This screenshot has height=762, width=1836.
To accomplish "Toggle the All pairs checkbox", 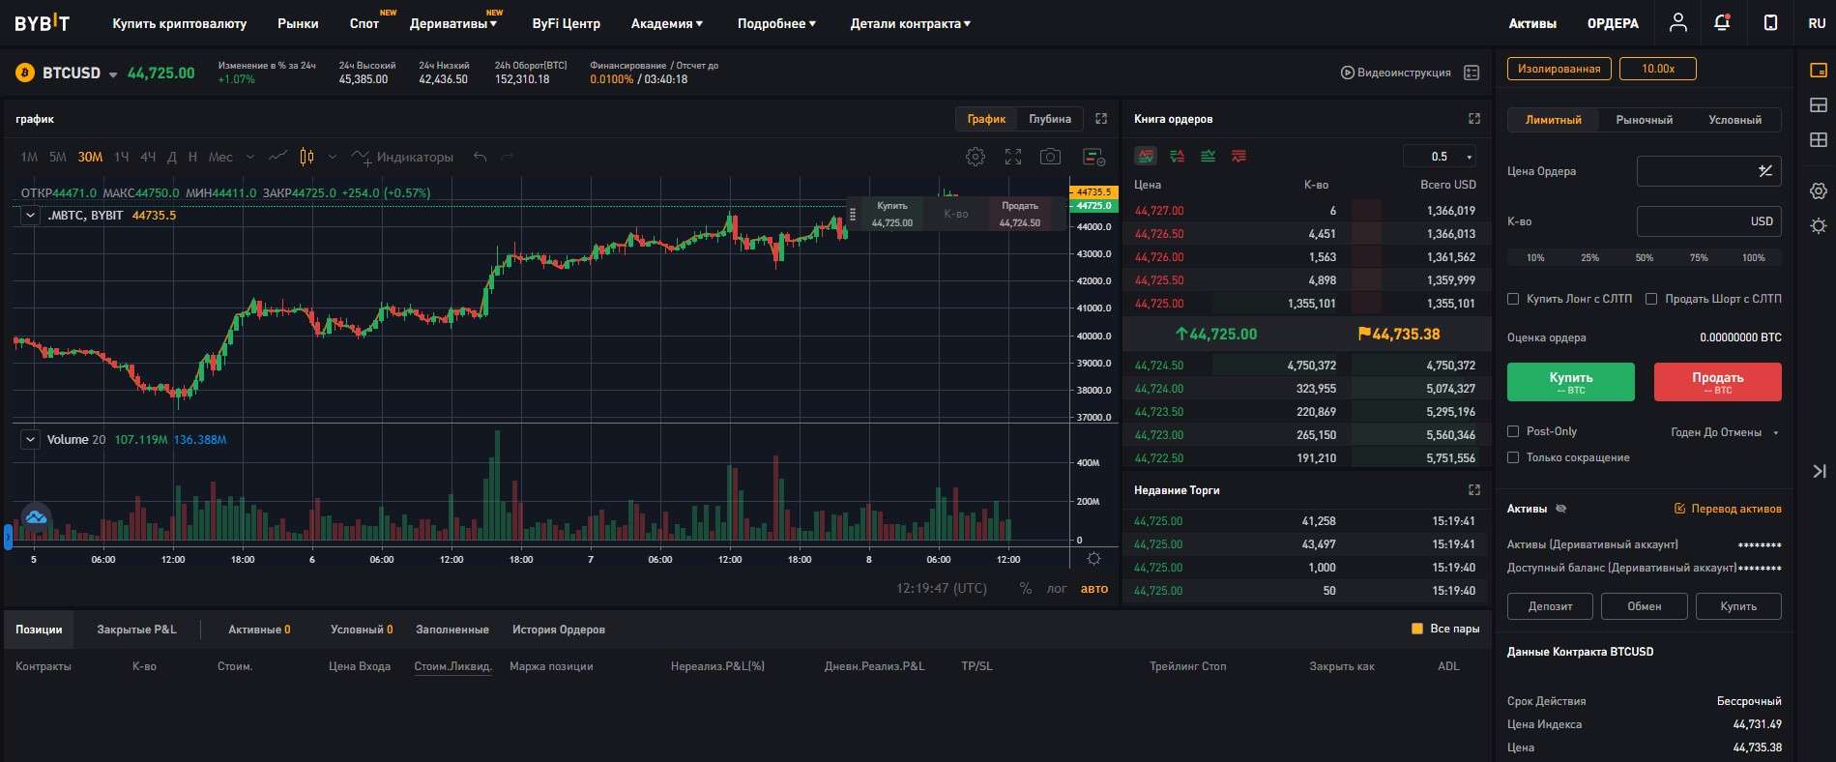I will [x=1417, y=629].
